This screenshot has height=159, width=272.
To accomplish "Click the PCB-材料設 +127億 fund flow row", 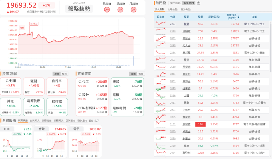I will 92,110.
